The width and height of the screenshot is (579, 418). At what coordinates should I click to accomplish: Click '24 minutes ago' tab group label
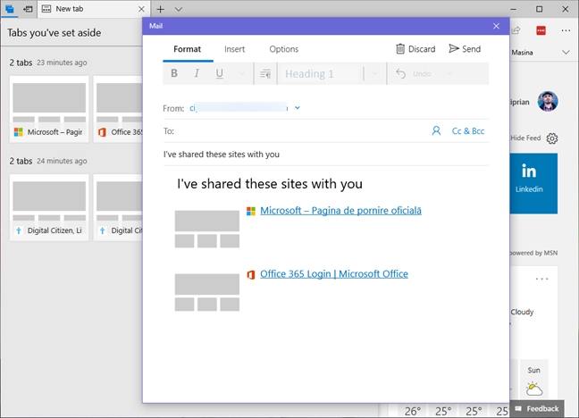[x=62, y=161]
